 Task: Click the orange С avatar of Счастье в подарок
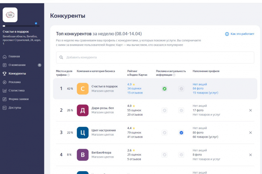(83, 89)
